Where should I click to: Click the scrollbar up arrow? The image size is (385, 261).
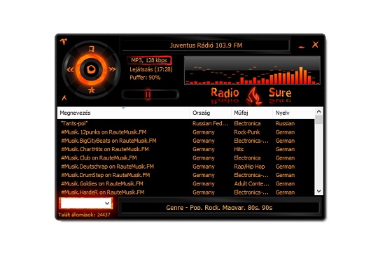[318, 111]
